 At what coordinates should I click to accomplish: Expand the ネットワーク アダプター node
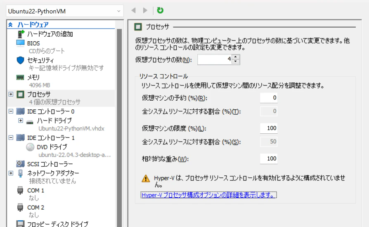(11, 173)
